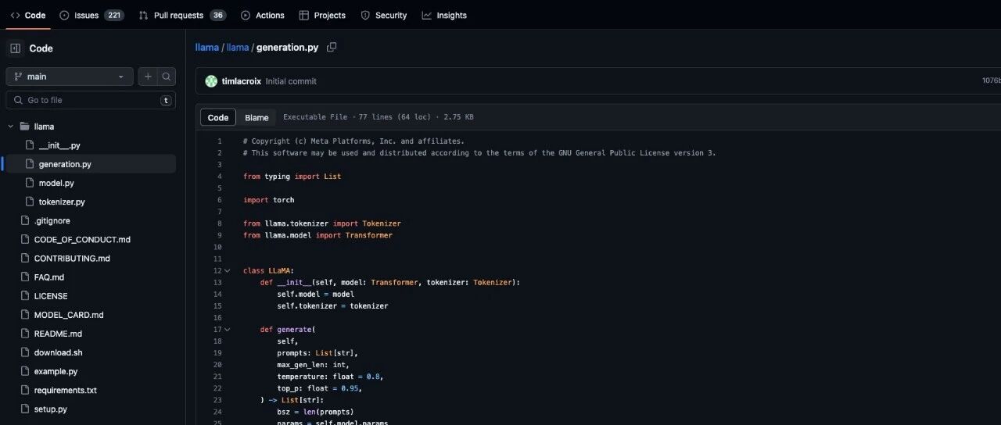This screenshot has height=425, width=1001.
Task: Focus the Go to file field
Action: pyautogui.click(x=91, y=100)
